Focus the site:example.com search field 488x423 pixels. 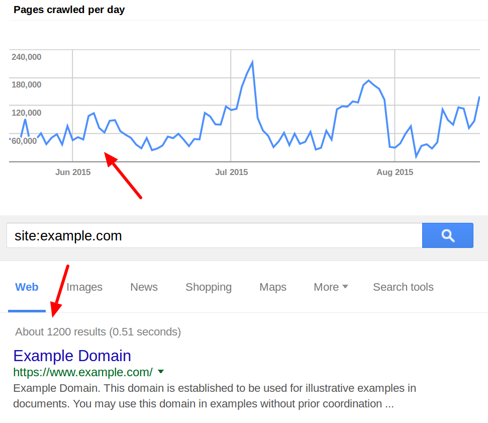coord(214,236)
